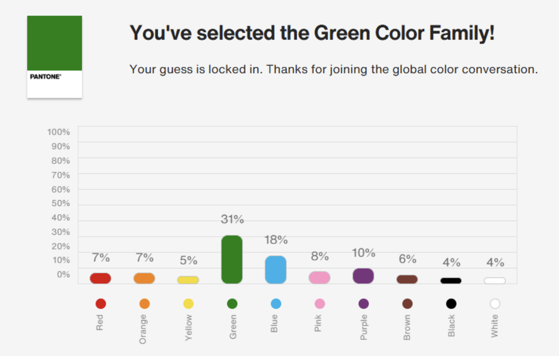Click the purple 10% bar

click(363, 276)
